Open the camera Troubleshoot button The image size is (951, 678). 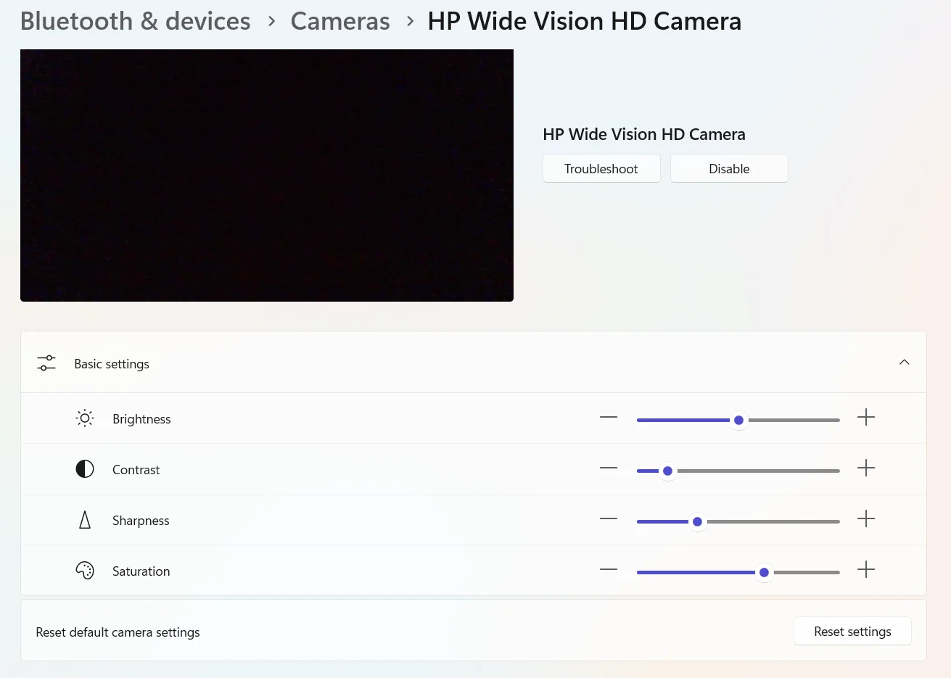(x=601, y=168)
